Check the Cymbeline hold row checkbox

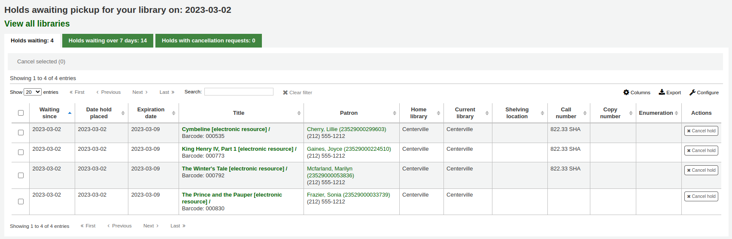[x=21, y=133]
